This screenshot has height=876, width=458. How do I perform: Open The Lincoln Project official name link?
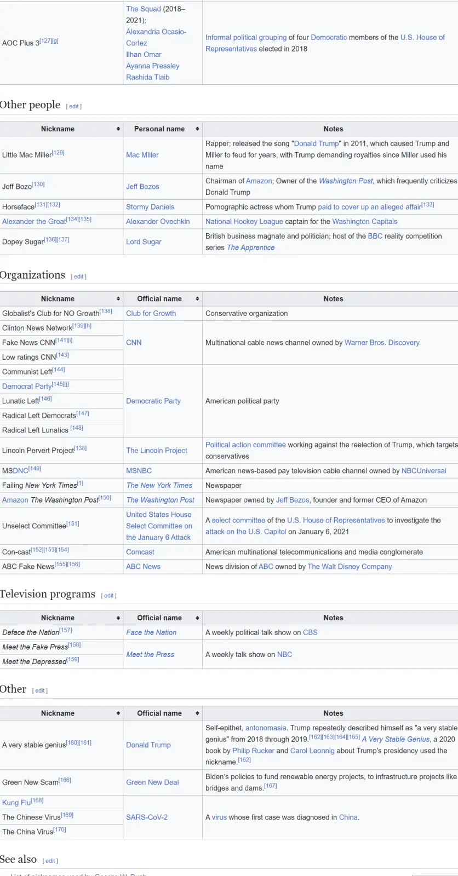(x=157, y=451)
